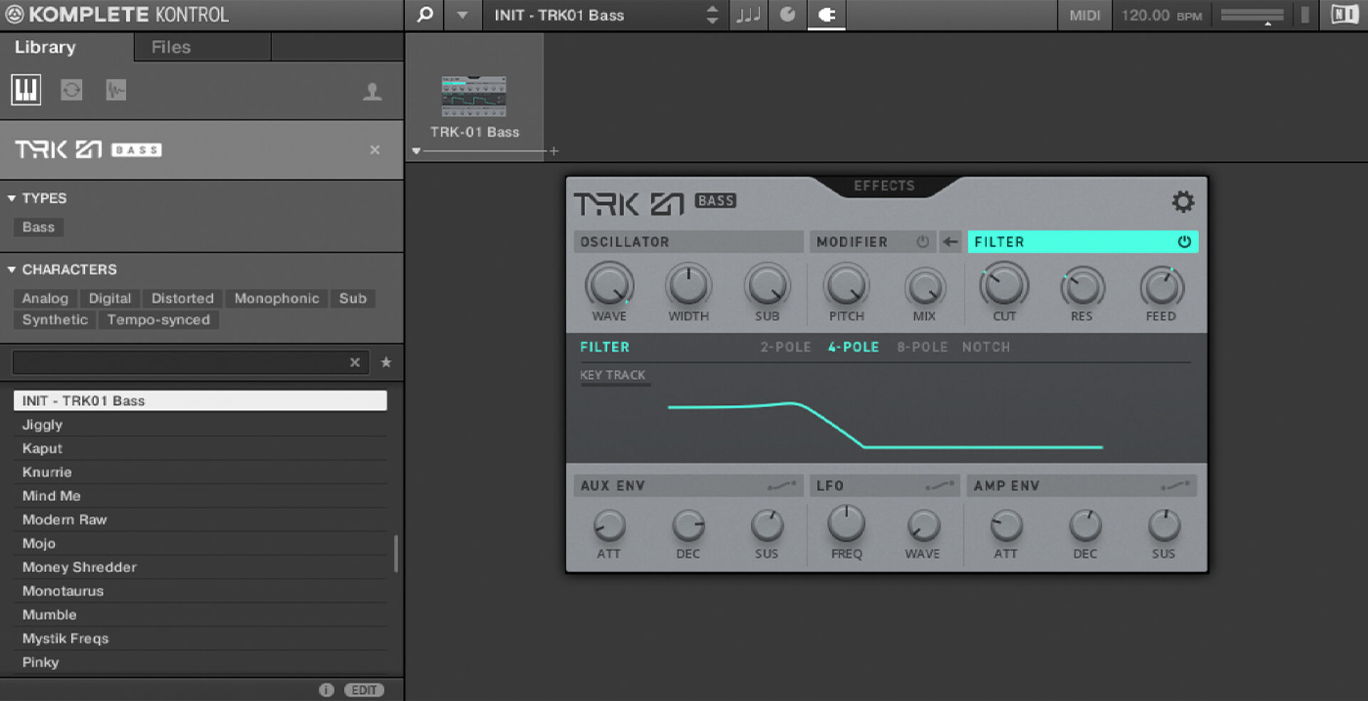Collapse the CHARACTERS section
The width and height of the screenshot is (1368, 701).
[x=10, y=269]
